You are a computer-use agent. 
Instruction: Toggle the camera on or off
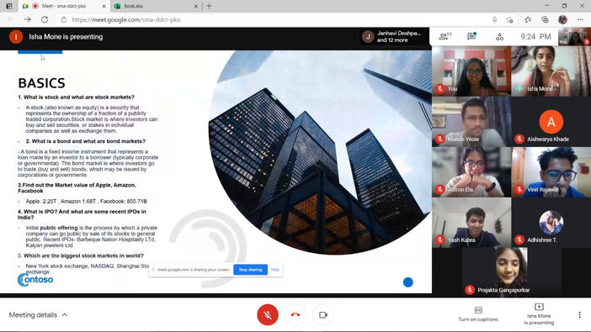click(x=323, y=314)
